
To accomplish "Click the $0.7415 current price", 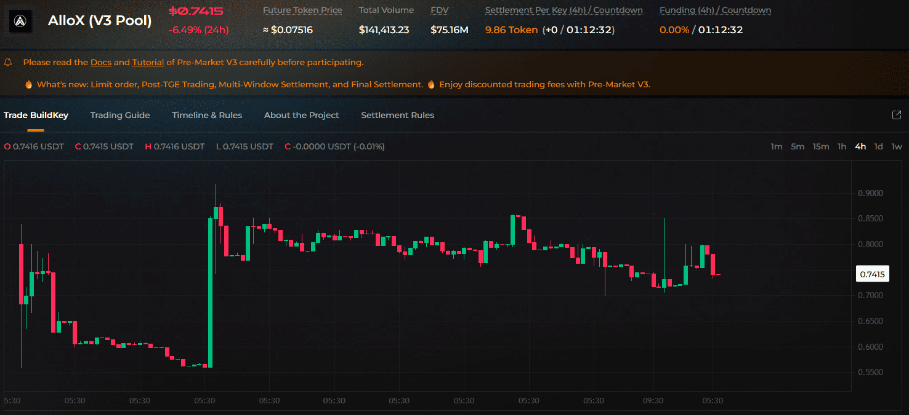I will point(196,11).
